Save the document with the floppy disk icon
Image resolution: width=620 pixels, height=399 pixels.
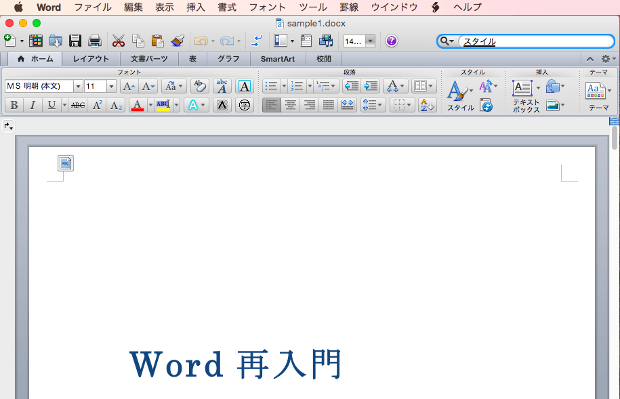click(75, 41)
